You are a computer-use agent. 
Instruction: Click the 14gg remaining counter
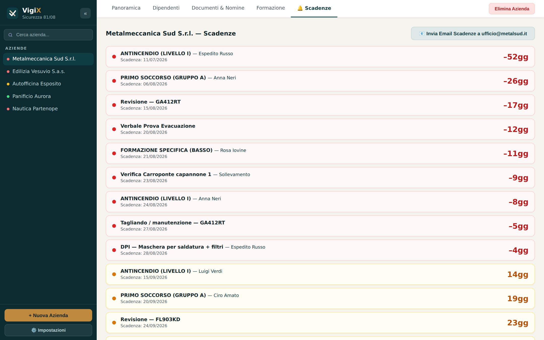[518, 275]
